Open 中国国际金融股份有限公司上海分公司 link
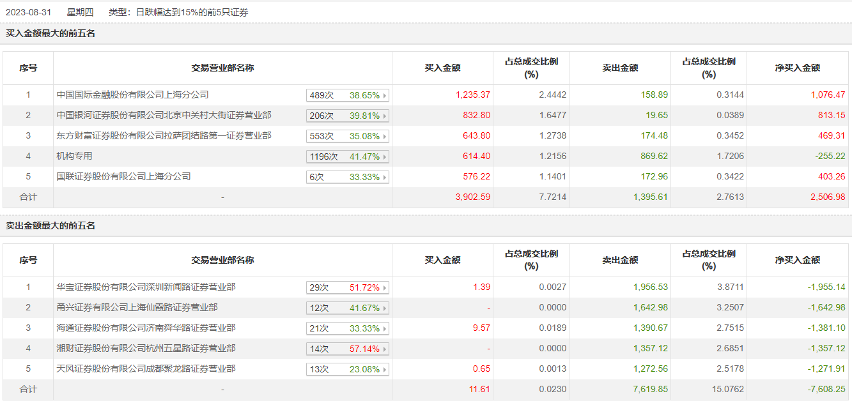852x403 pixels. 132,95
